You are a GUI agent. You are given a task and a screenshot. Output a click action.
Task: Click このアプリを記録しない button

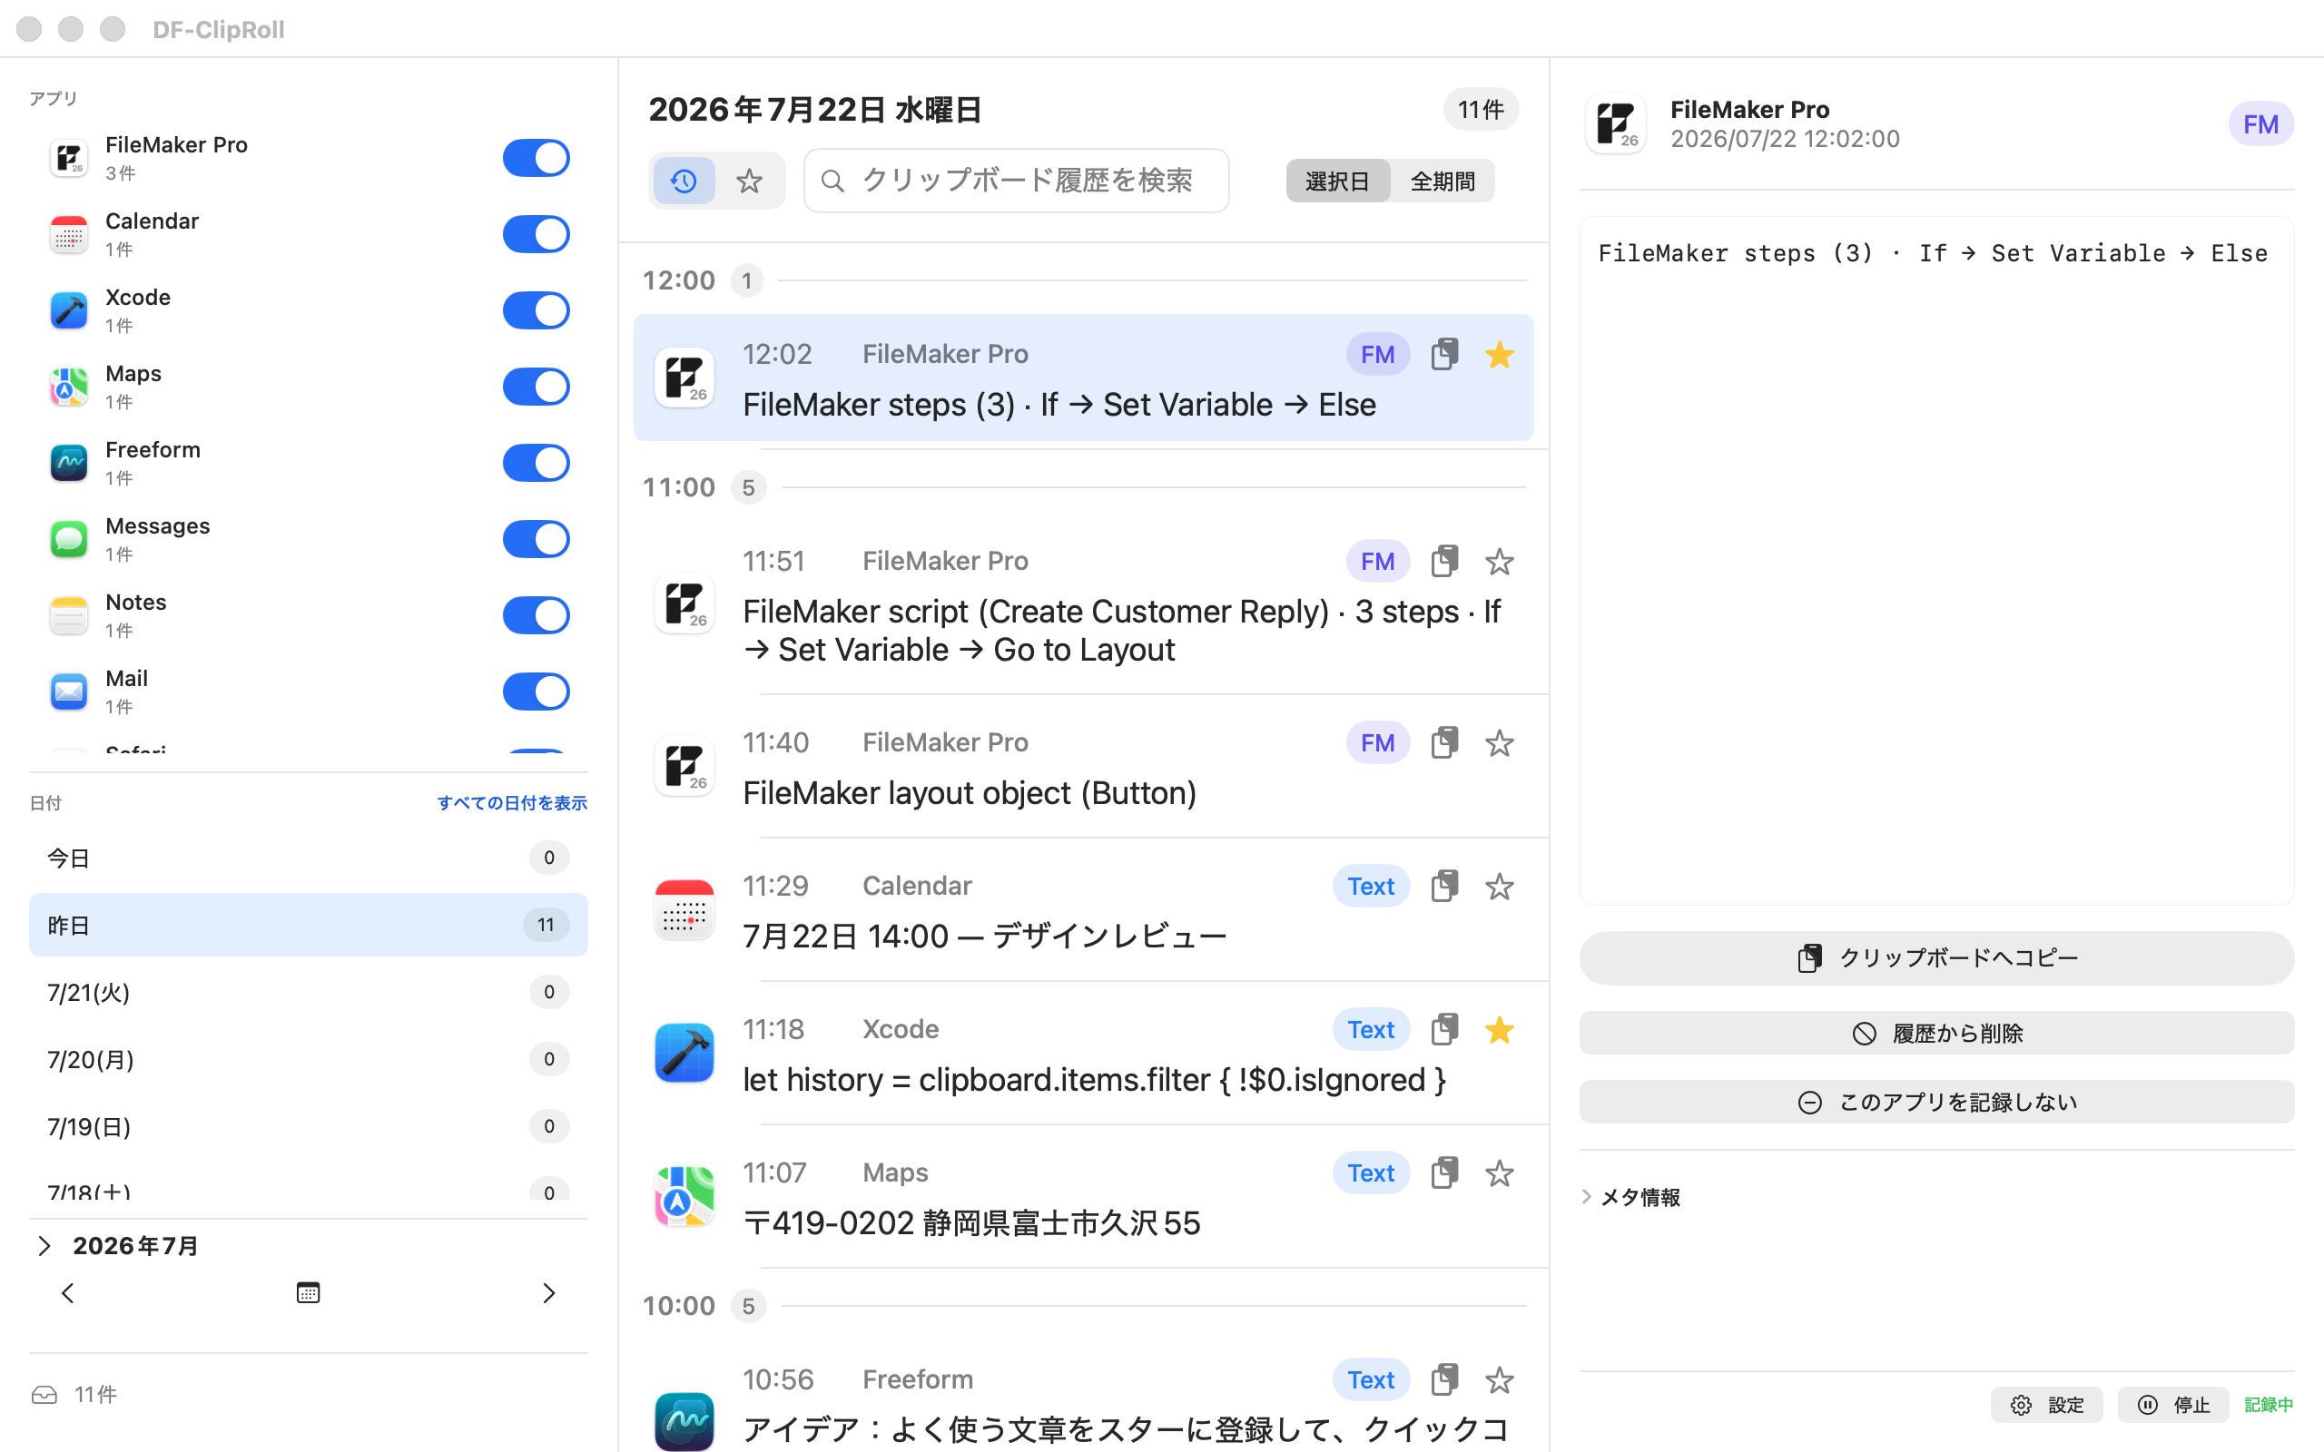pyautogui.click(x=1936, y=1102)
